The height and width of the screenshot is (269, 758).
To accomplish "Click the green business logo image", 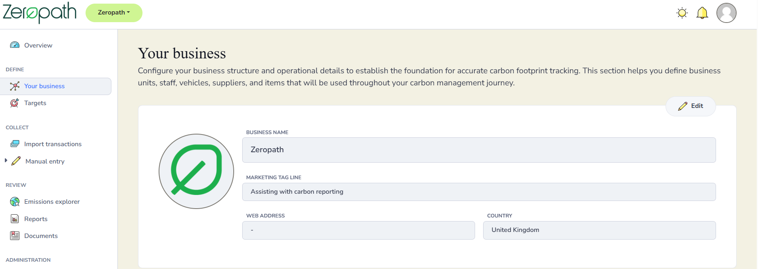I will pyautogui.click(x=196, y=171).
